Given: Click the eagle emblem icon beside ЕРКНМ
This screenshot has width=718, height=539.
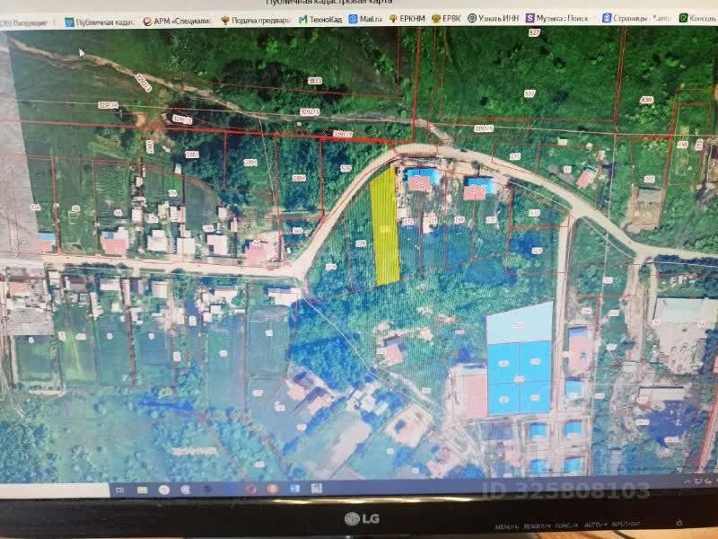Looking at the screenshot, I should point(393,19).
